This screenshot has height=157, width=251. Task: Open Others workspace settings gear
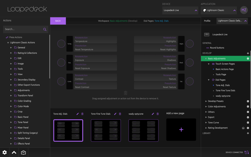248,112
